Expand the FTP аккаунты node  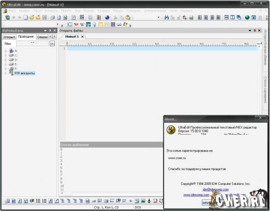click(5, 73)
